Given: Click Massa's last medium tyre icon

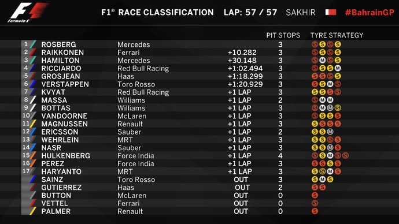Looking at the screenshot, I should (330, 100).
